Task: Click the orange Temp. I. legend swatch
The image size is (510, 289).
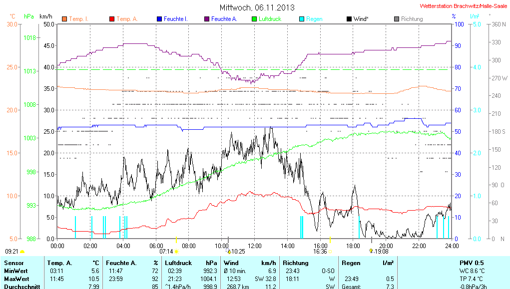Action: pyautogui.click(x=64, y=19)
